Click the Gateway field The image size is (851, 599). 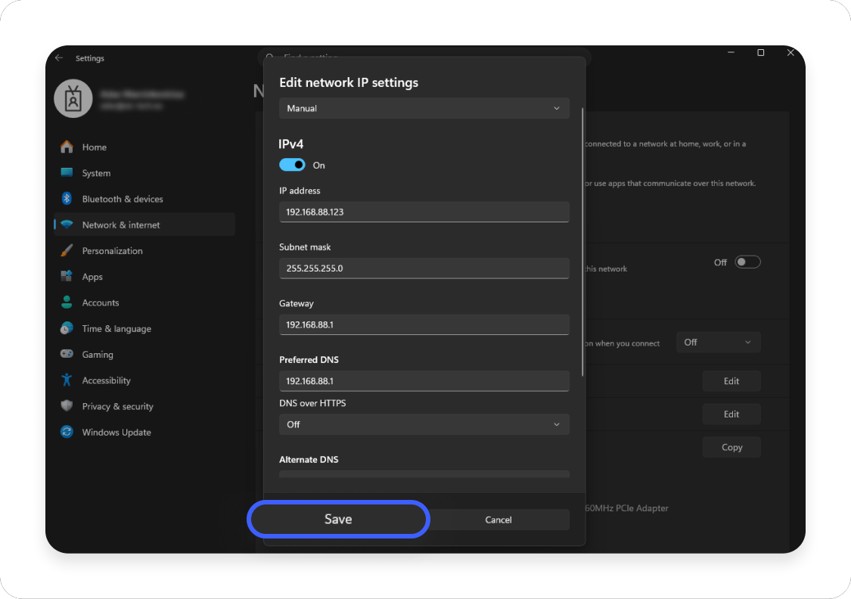[x=424, y=324]
